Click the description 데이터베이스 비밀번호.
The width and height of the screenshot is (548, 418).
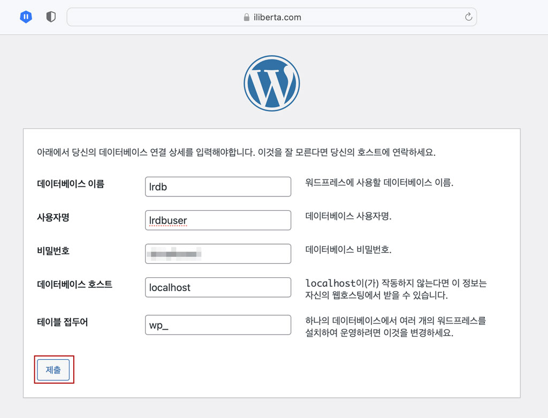click(348, 249)
